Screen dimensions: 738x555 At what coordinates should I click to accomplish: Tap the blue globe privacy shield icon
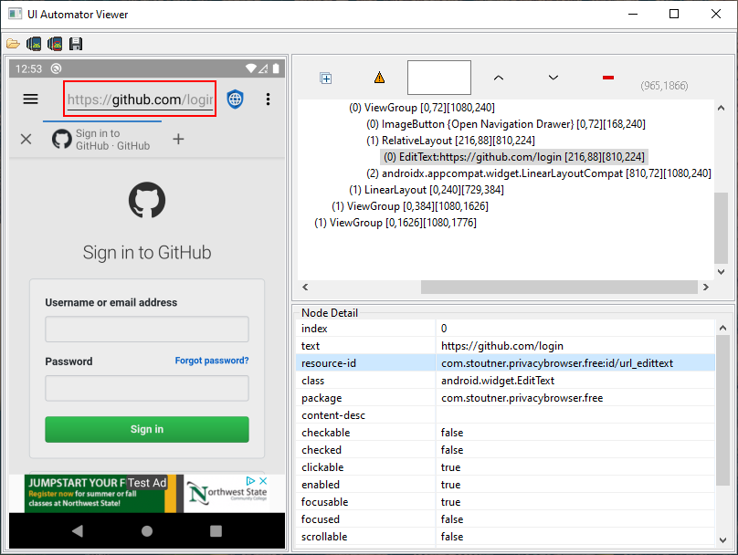236,99
